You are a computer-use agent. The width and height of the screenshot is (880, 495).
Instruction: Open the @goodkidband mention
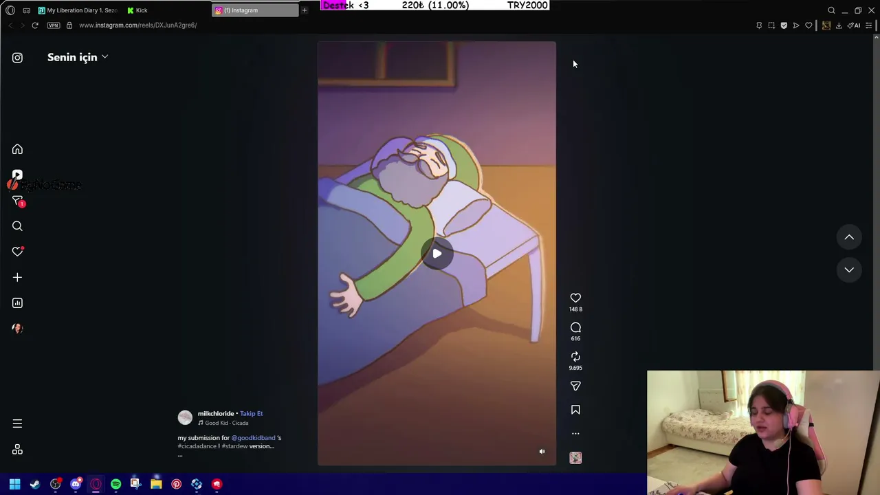coord(253,438)
